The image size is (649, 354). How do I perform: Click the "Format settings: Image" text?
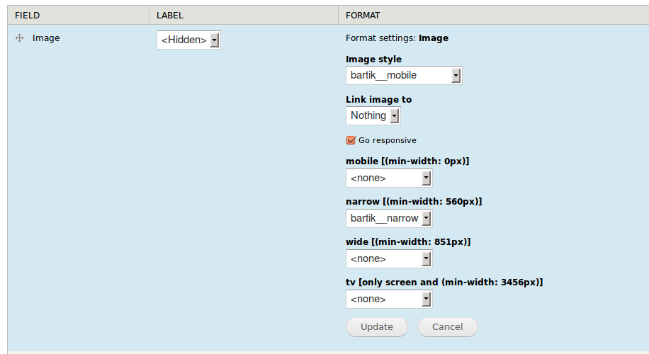[x=397, y=38]
